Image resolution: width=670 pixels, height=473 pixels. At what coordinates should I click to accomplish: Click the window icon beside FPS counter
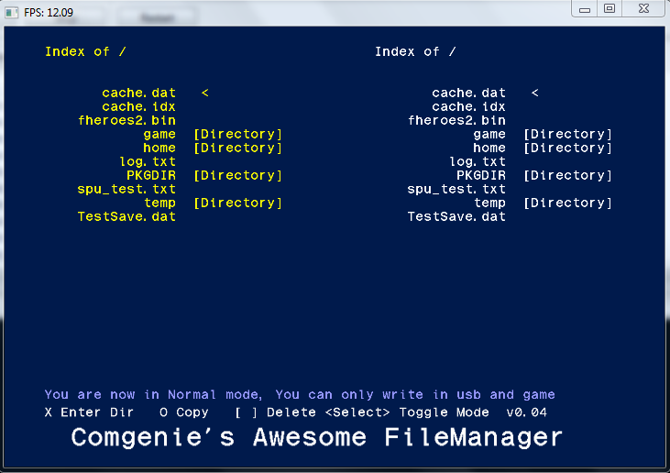click(12, 13)
